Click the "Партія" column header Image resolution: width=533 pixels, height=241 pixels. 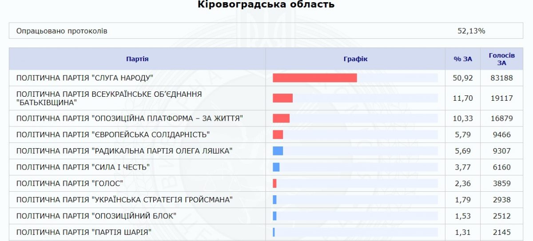[137, 59]
